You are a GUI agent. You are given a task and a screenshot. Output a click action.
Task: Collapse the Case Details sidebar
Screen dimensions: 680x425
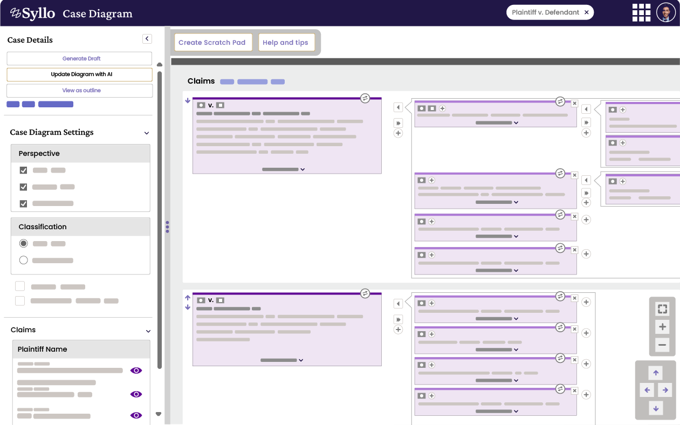point(147,39)
